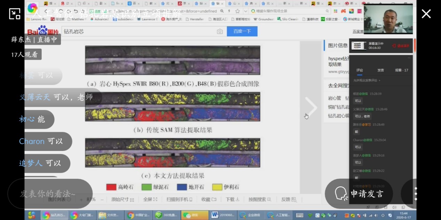This screenshot has width=441, height=220.
Task: Click the 图片信息 panel heading
Action: [x=338, y=45]
